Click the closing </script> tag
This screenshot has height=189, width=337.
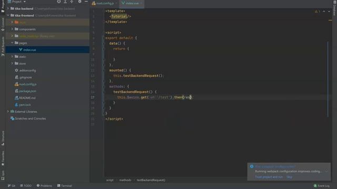[x=114, y=119]
